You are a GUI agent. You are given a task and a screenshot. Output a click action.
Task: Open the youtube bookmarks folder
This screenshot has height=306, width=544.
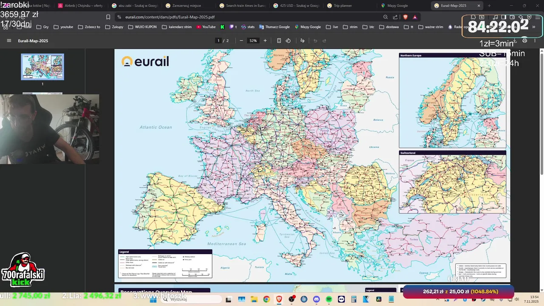click(63, 27)
